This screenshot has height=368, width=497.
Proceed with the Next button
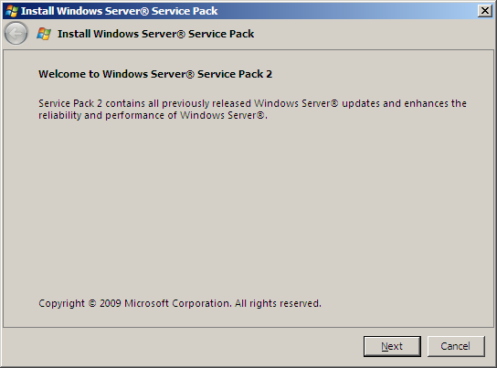pos(392,346)
